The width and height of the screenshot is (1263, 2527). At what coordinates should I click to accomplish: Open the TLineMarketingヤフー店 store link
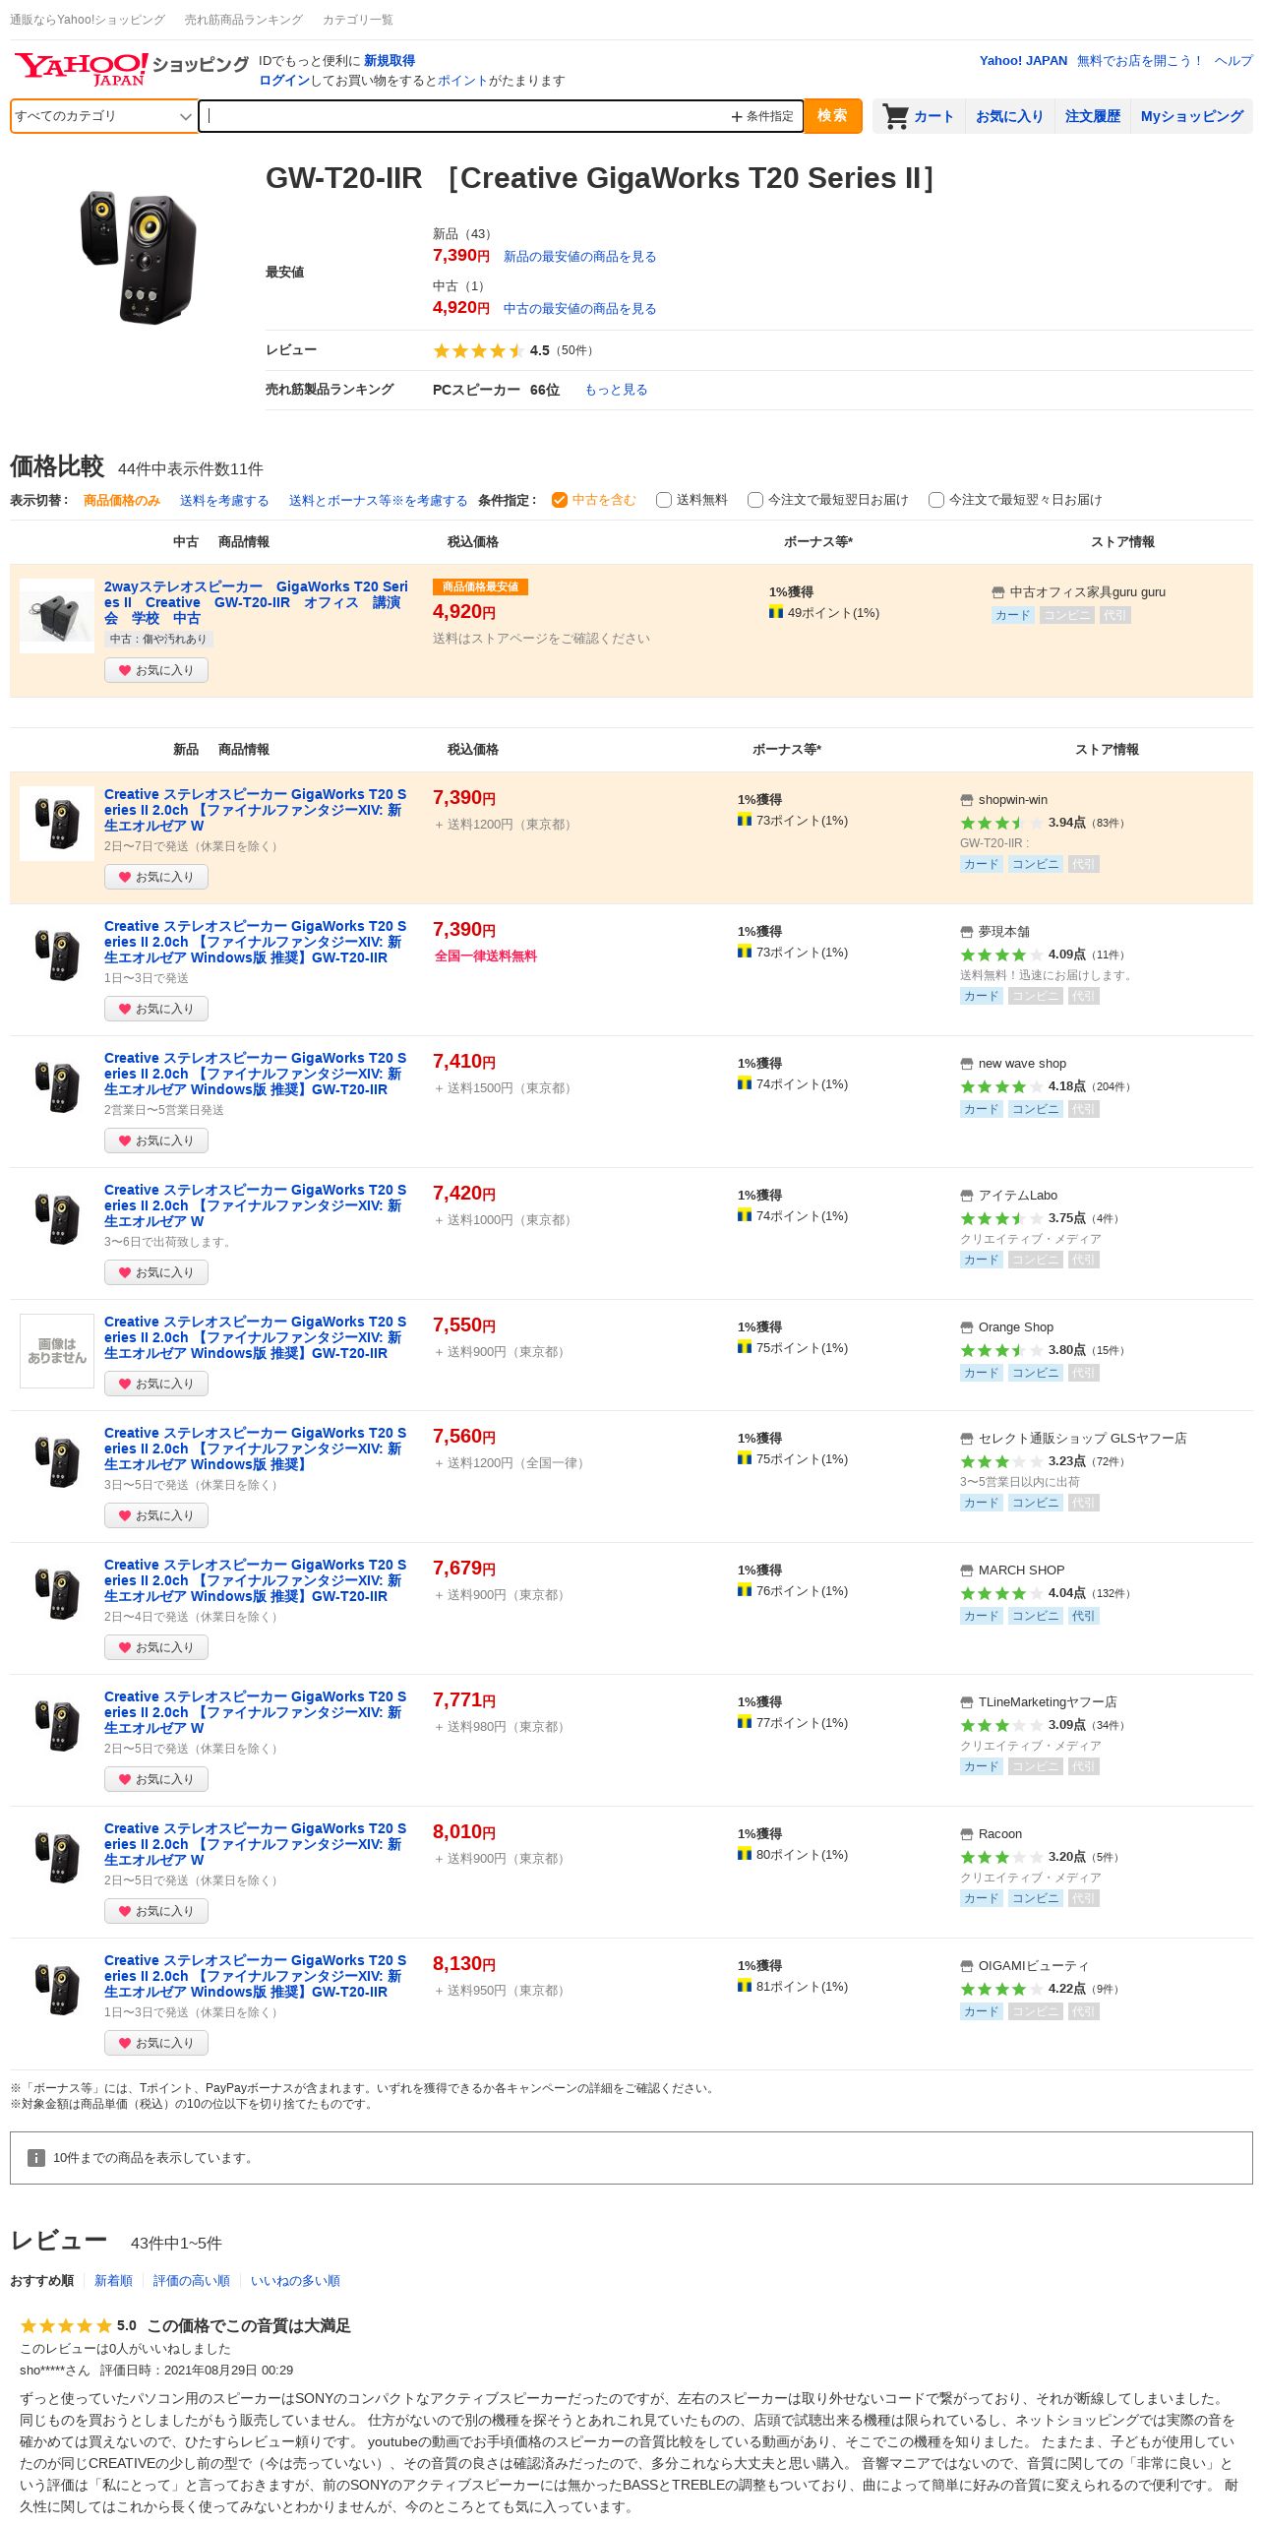point(1048,1702)
